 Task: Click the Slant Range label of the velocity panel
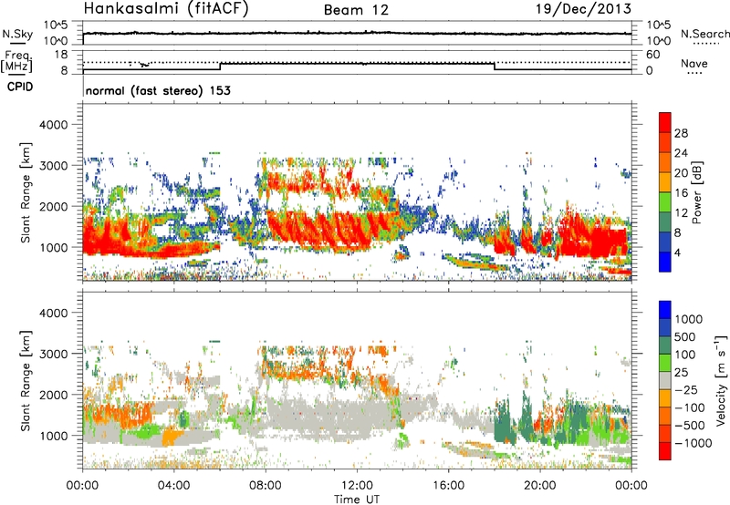click(x=26, y=380)
